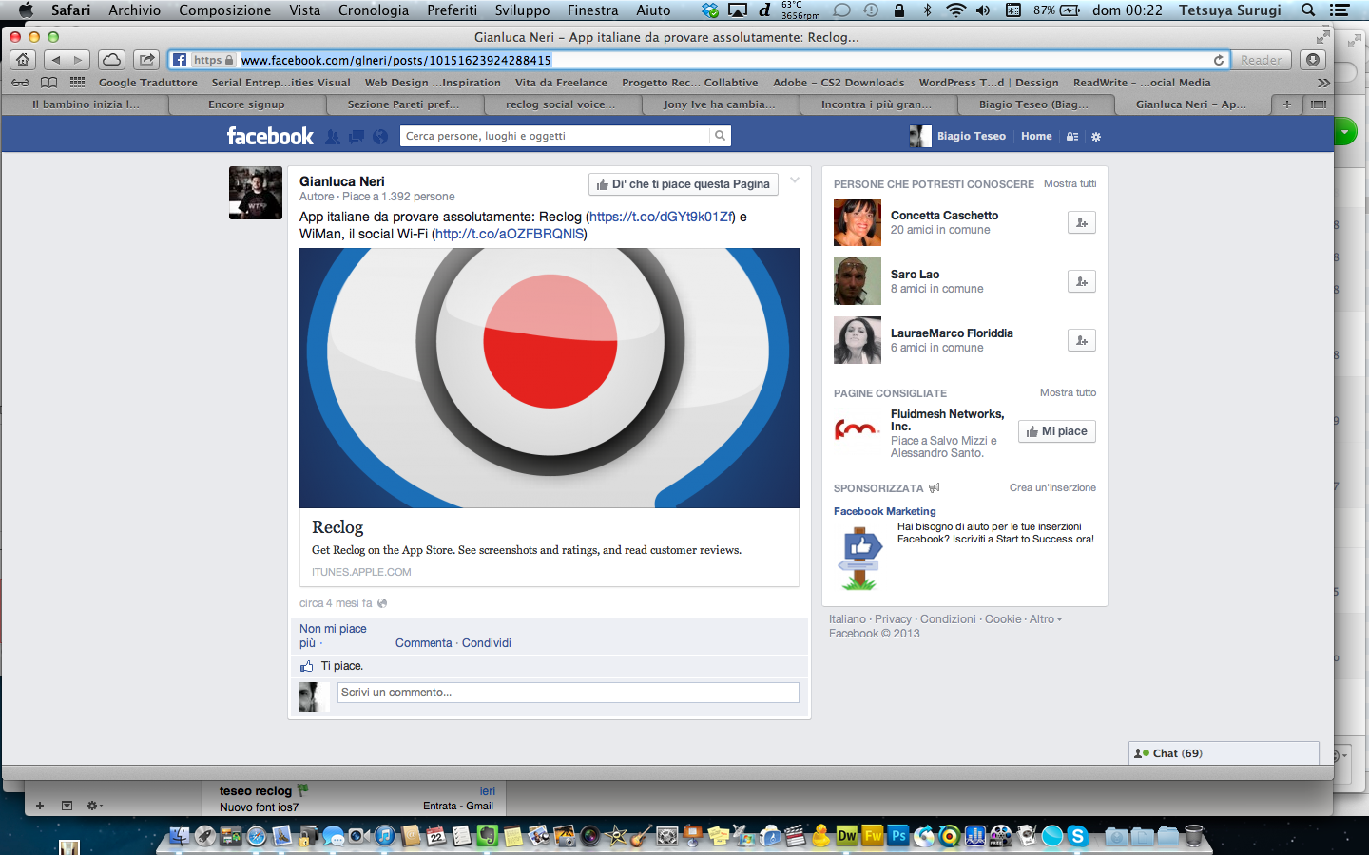Open iCloud Tabs cloud icon
1369x855 pixels.
111,60
